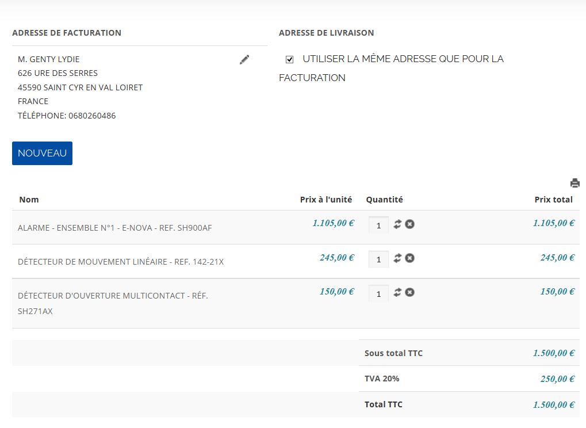Click the Prix à l'unité column header
586x428 pixels.
coord(325,200)
